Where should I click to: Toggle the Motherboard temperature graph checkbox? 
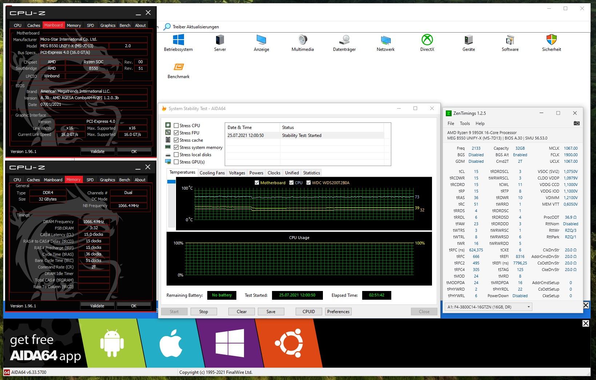click(x=257, y=183)
